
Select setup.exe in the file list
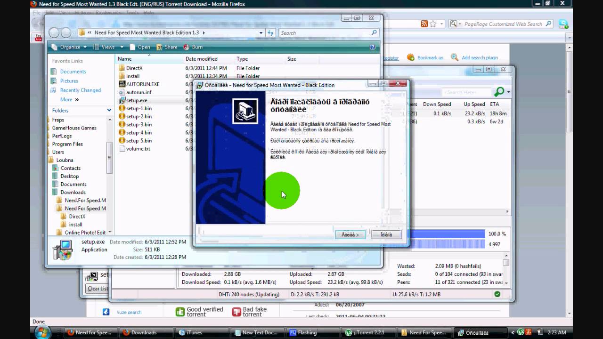137,100
